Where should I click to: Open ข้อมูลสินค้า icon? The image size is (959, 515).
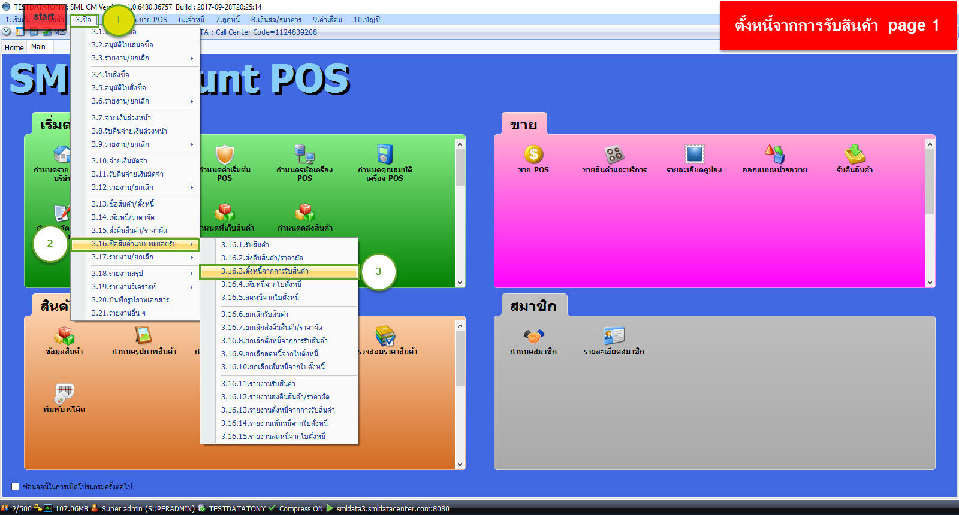pos(64,336)
